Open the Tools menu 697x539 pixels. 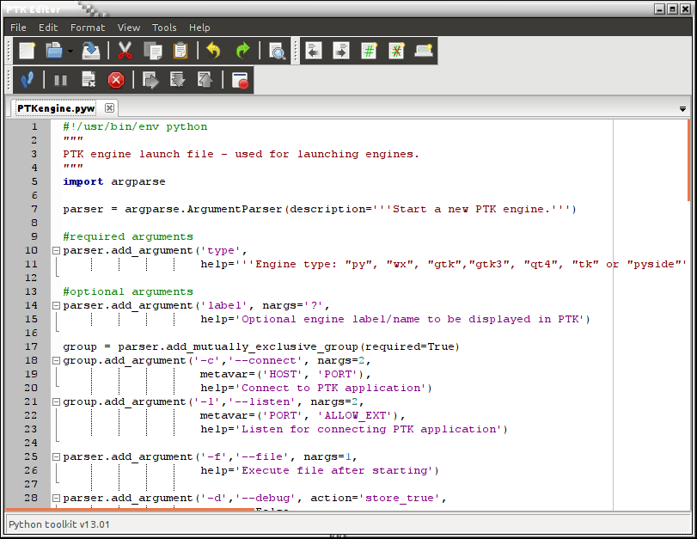pyautogui.click(x=164, y=28)
